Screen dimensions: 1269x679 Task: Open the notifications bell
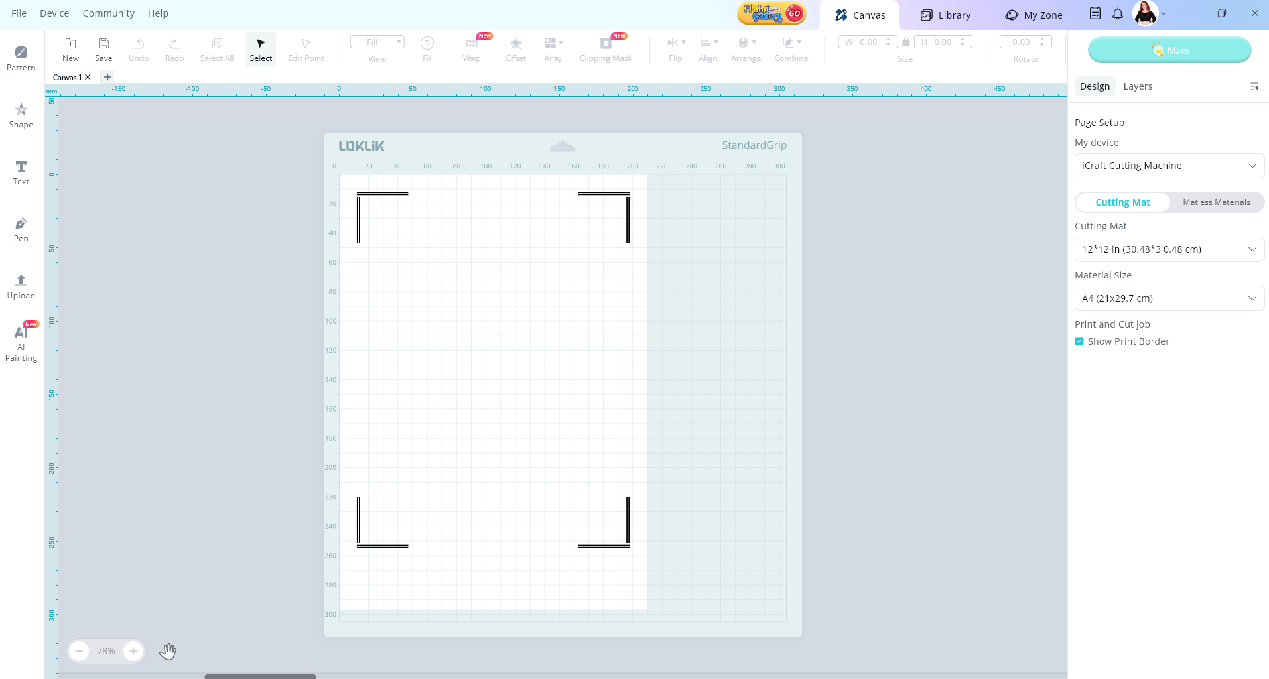coord(1118,14)
